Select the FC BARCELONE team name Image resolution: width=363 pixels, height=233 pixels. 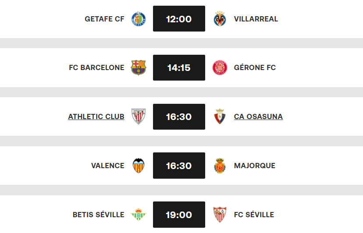click(x=96, y=68)
